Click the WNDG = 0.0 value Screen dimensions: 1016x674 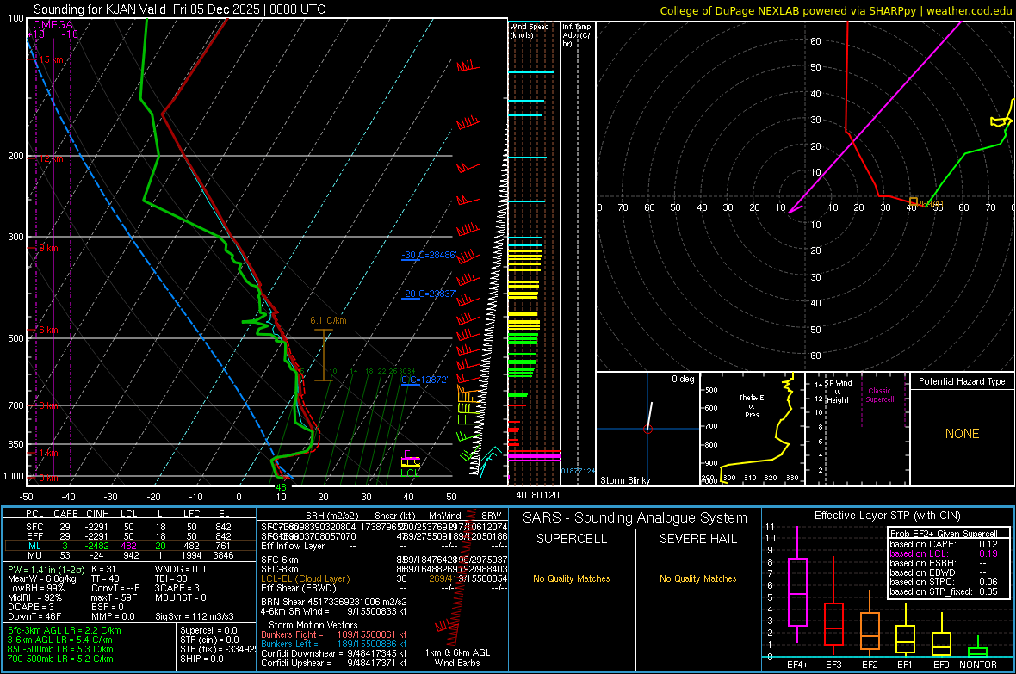(179, 569)
